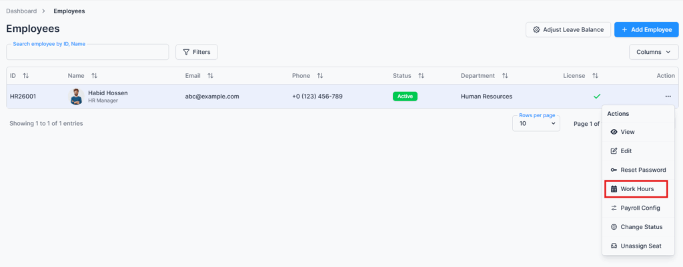Select Work Hours from Actions menu
Image resolution: width=683 pixels, height=267 pixels.
coord(636,189)
